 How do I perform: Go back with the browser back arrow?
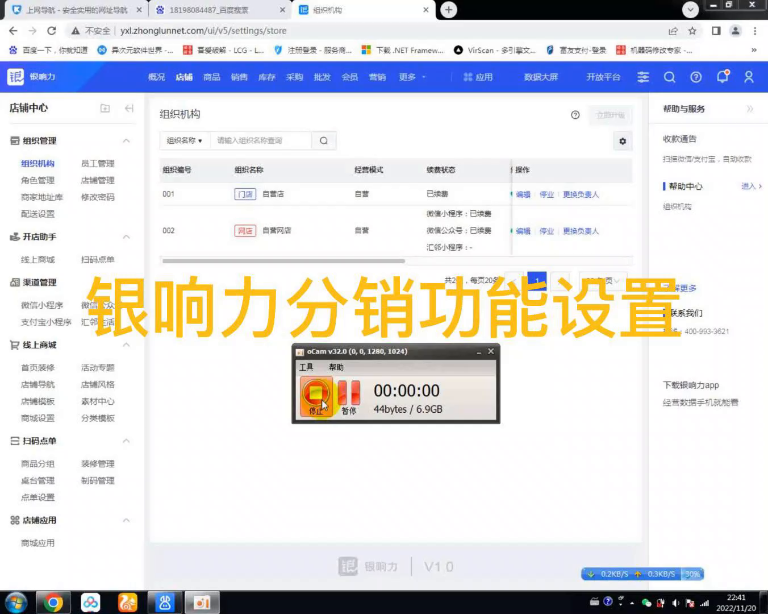[x=14, y=31]
